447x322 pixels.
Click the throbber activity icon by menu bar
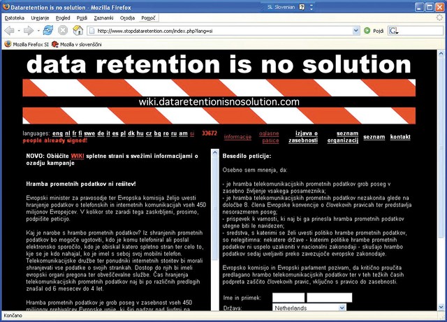(440, 17)
